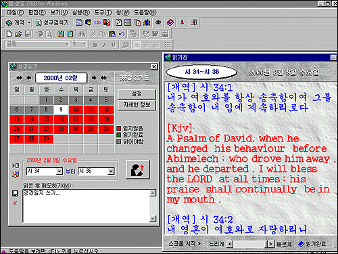Save memo with the floppy disk icon

(x=15, y=194)
